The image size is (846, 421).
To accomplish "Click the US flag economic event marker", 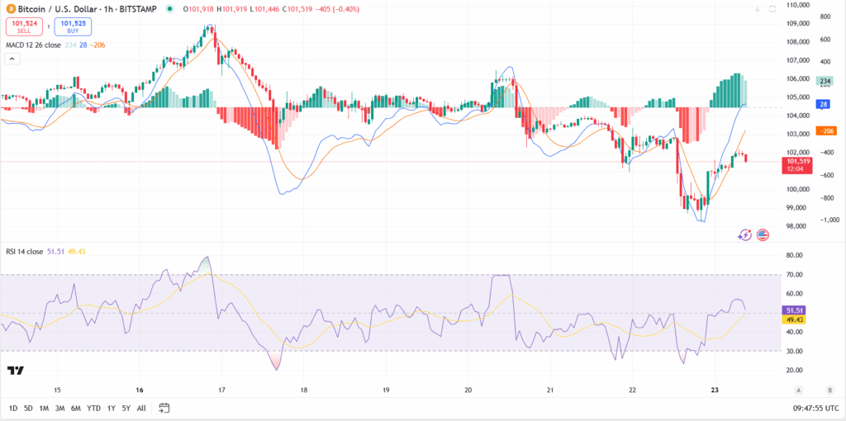I will coord(763,234).
